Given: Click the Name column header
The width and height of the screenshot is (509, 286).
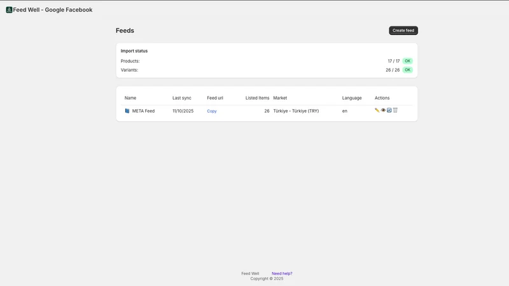Looking at the screenshot, I should pos(130,98).
